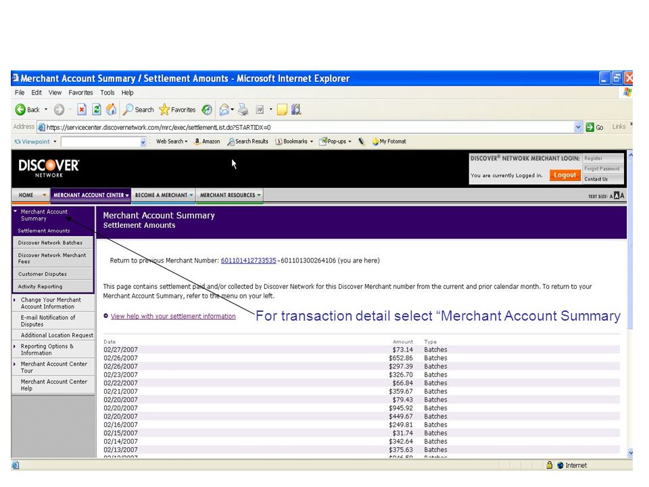This screenshot has width=649, height=487.
Task: Click the Discover Network logo
Action: [x=49, y=168]
